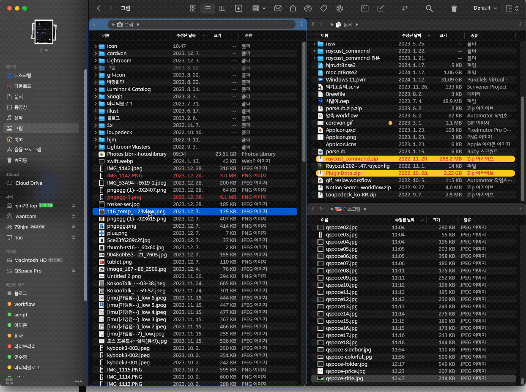This screenshot has width=526, height=392.
Task: Toggle list view mode in toolbar
Action: [207, 8]
